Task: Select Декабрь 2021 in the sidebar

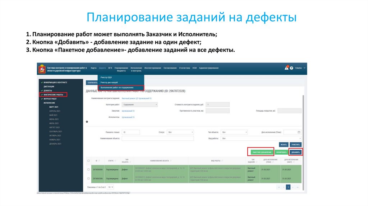Action: (x=55, y=144)
